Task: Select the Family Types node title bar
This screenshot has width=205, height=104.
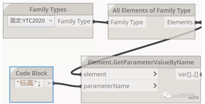Action: tap(48, 9)
